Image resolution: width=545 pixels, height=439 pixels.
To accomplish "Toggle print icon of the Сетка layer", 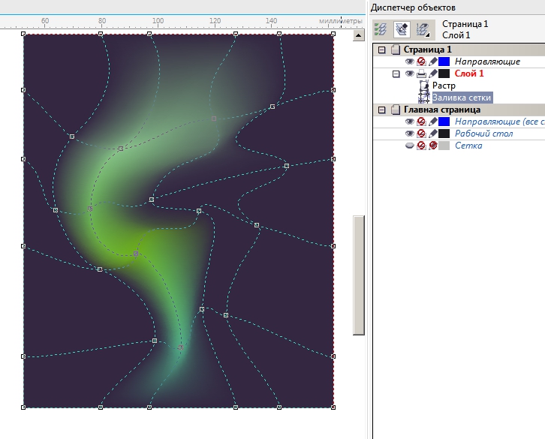I will tap(421, 146).
